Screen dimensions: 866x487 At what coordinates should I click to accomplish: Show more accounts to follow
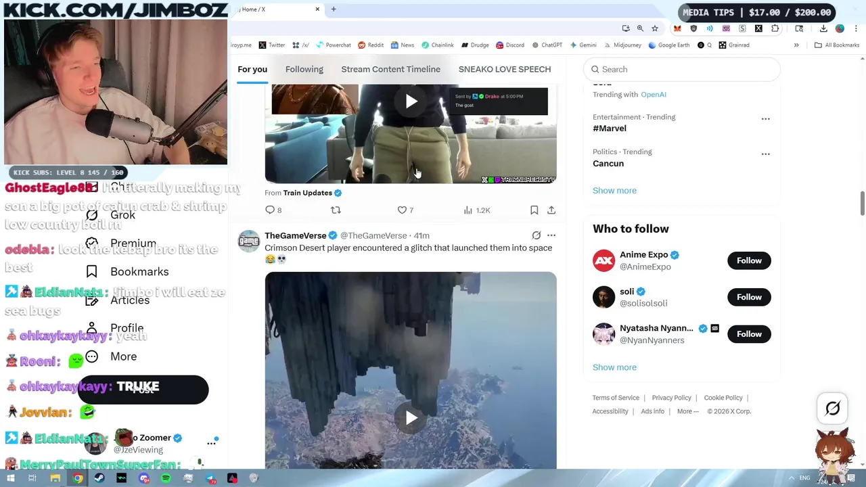(x=614, y=367)
